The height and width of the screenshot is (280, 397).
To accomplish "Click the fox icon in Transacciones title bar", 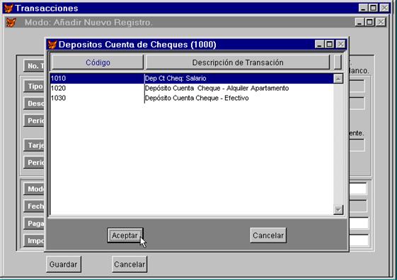I will (x=8, y=9).
